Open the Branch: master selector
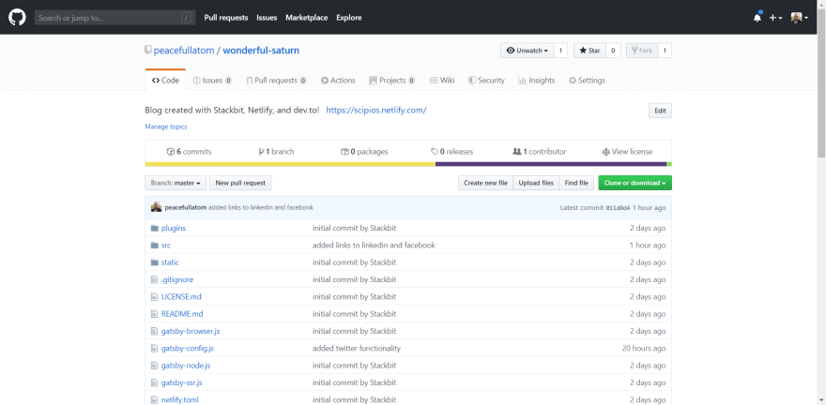 coord(176,183)
